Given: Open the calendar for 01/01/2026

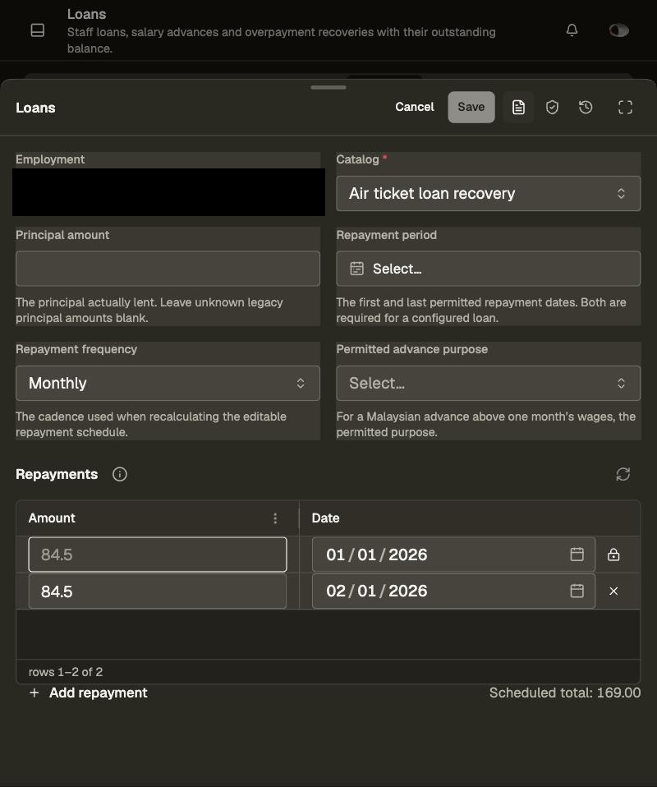Looking at the screenshot, I should [x=577, y=555].
